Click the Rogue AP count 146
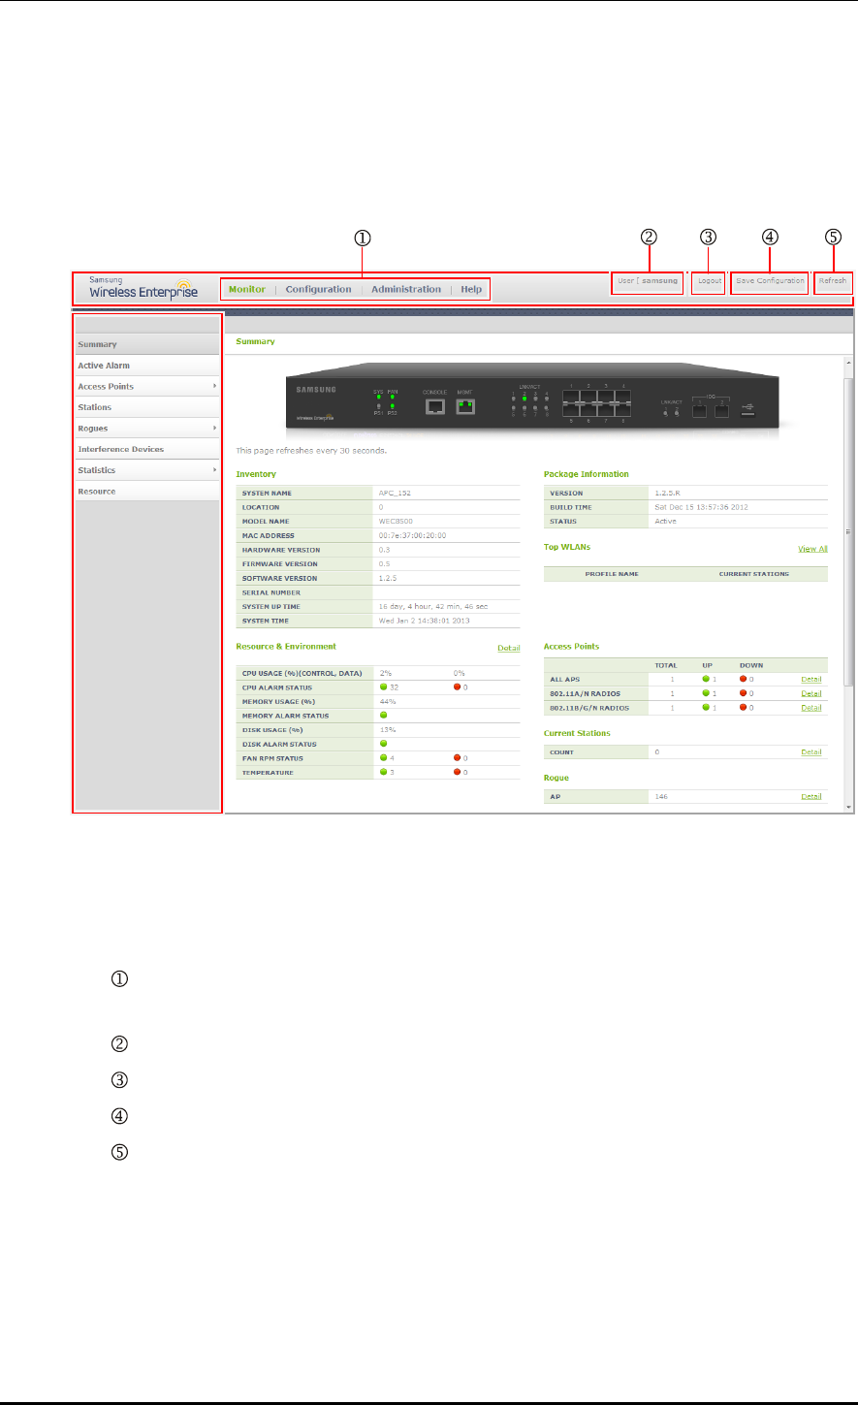858x1405 pixels. [x=661, y=797]
